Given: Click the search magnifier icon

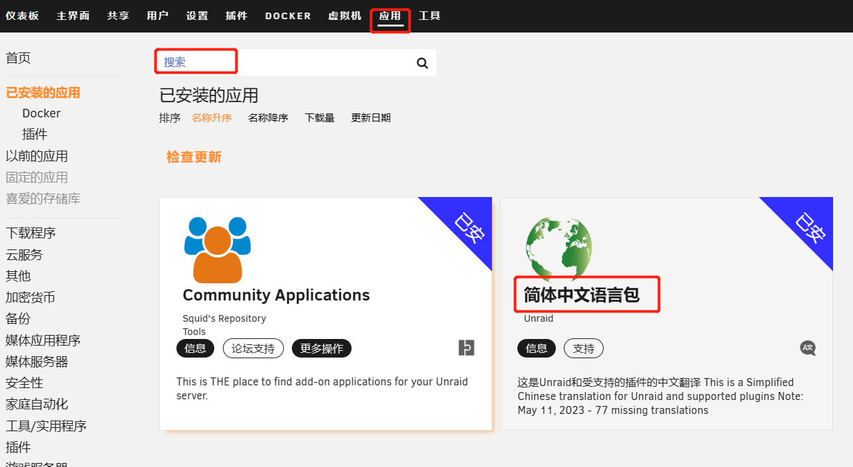Looking at the screenshot, I should click(422, 63).
